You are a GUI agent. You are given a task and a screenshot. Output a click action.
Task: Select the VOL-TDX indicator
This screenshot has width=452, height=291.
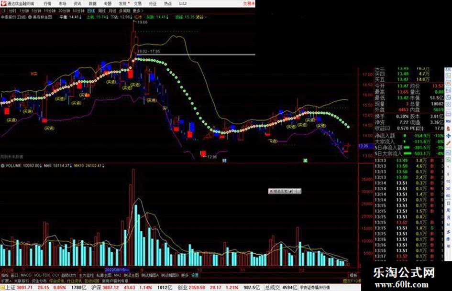(42, 275)
